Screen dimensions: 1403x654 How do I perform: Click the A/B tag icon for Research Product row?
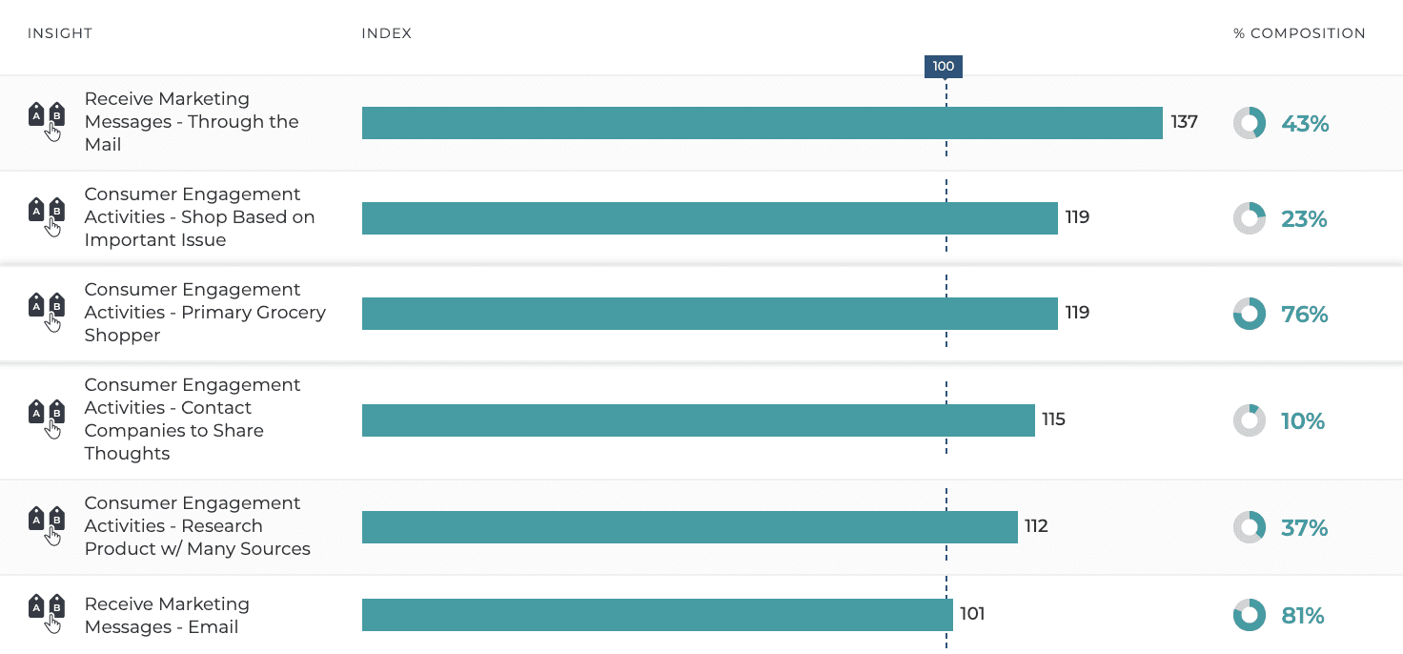(46, 525)
